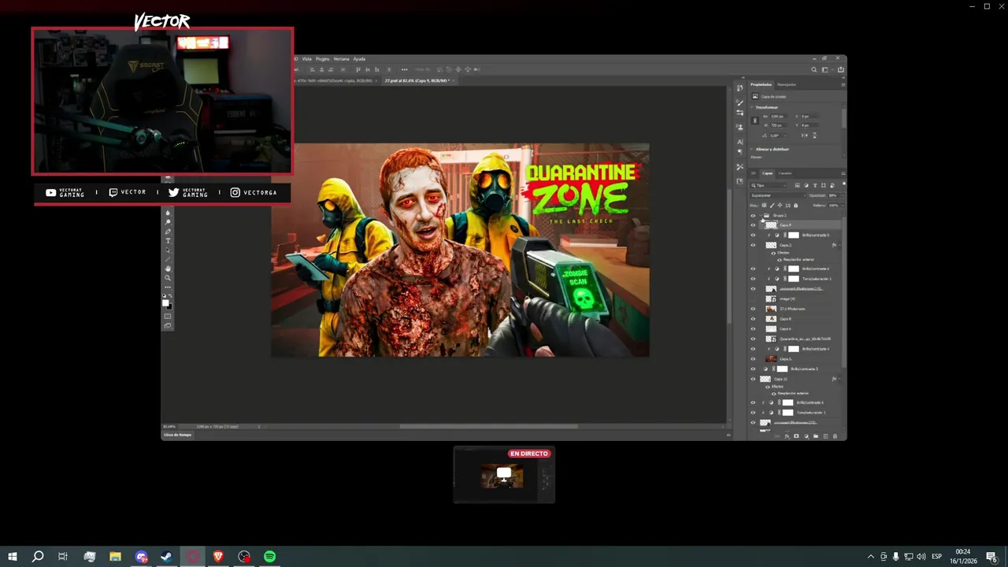Open the Windows Start menu
This screenshot has height=567, width=1008.
(13, 557)
